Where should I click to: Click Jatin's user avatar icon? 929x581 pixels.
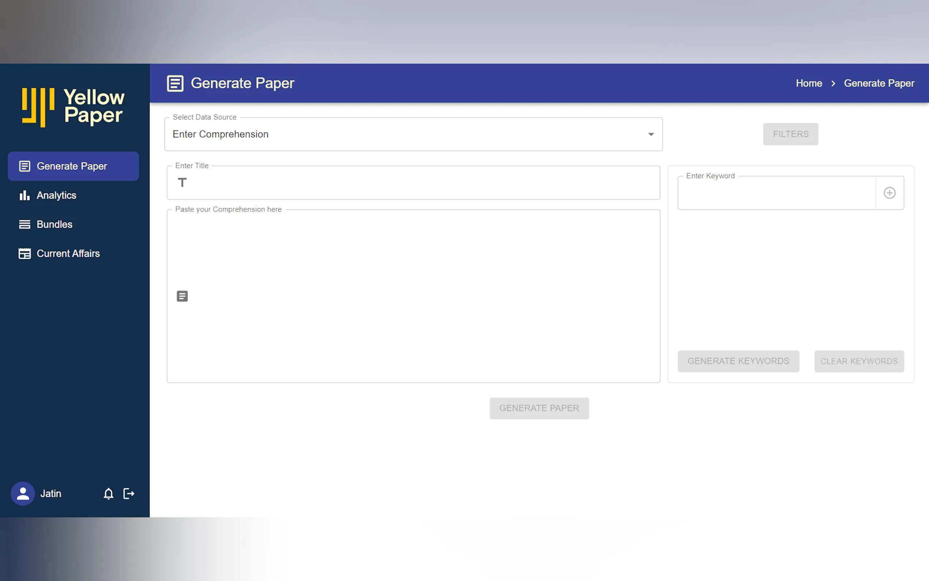pyautogui.click(x=23, y=494)
